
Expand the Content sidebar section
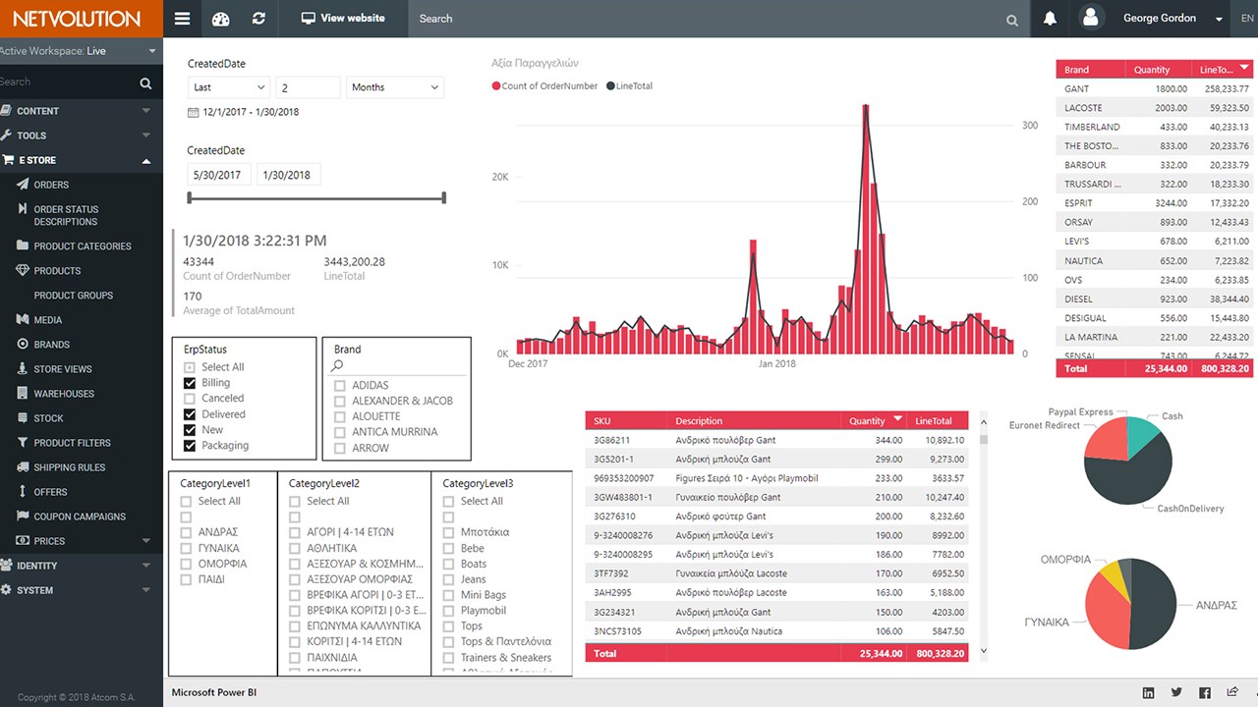click(x=82, y=111)
